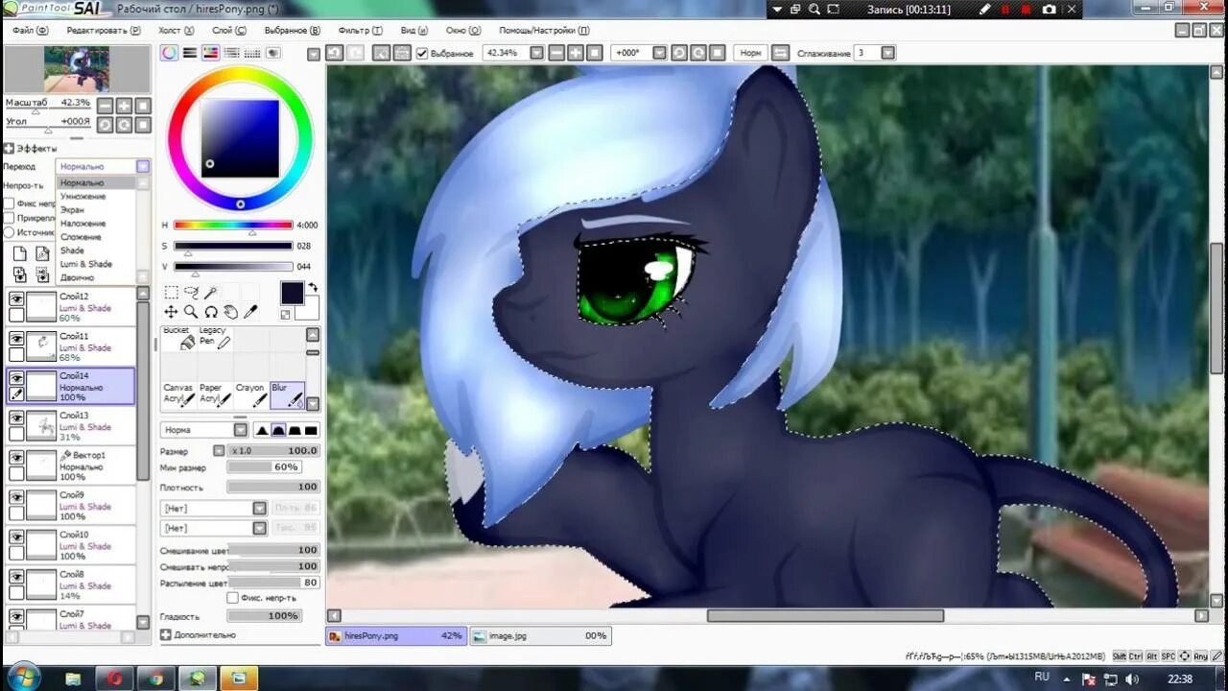Open the Норма brush mode dropdown
This screenshot has height=691, width=1228.
241,430
